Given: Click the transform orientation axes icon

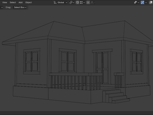Looking at the screenshot, I should [x=55, y=3].
